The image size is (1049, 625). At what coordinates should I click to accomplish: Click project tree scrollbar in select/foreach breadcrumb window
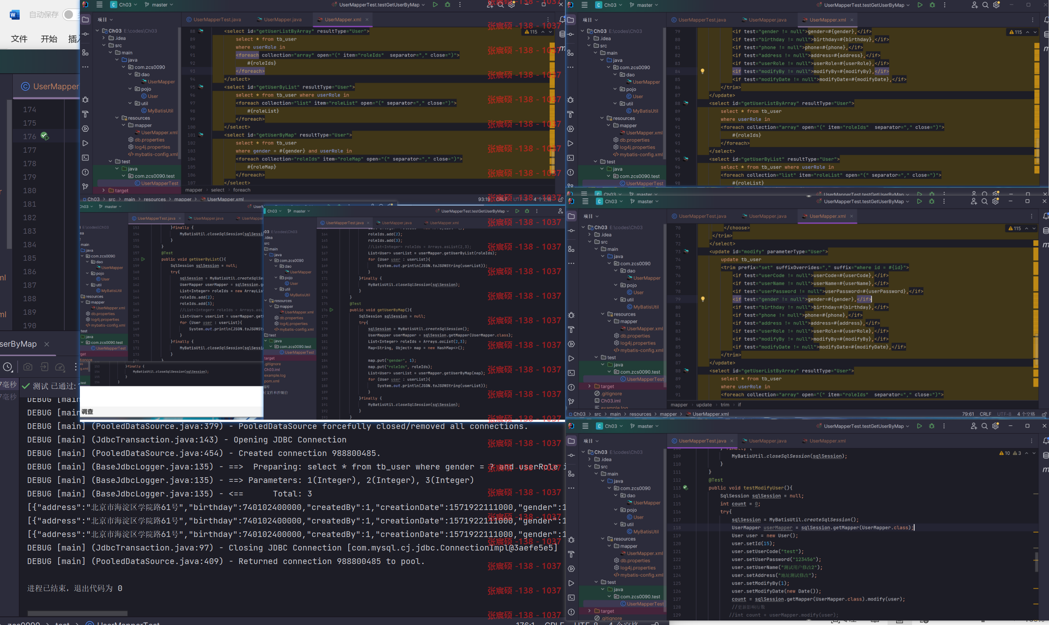179,93
